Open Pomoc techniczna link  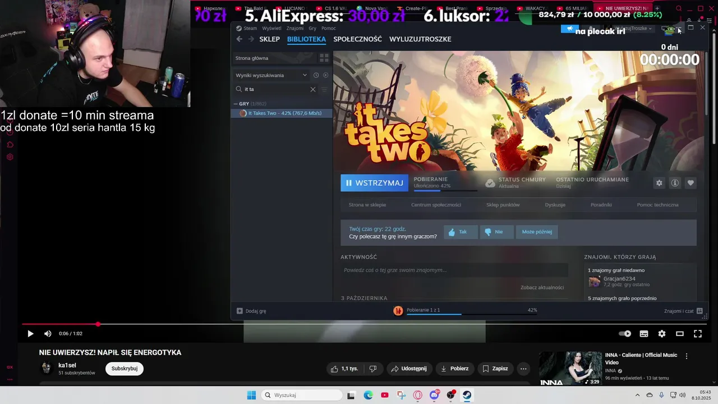click(x=657, y=205)
